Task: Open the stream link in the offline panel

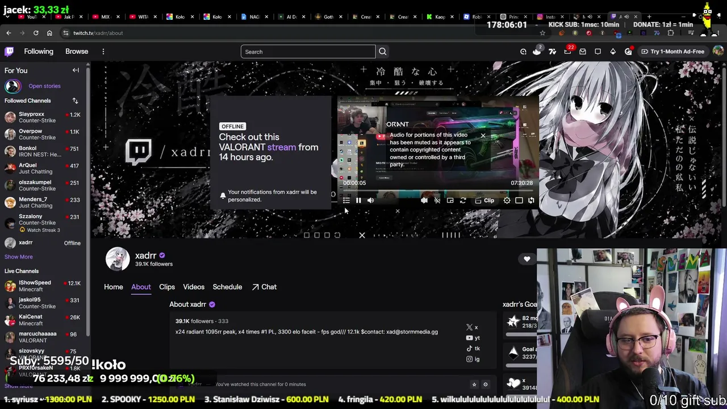Action: (x=282, y=147)
